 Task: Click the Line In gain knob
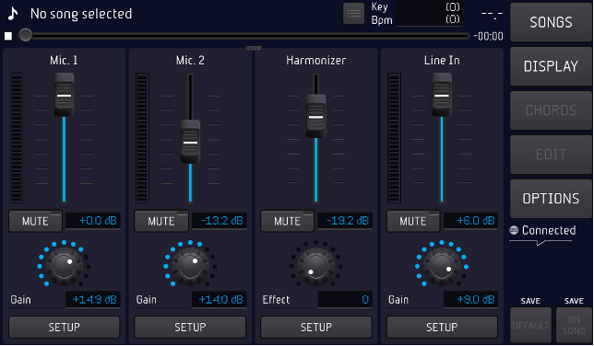coord(441,266)
